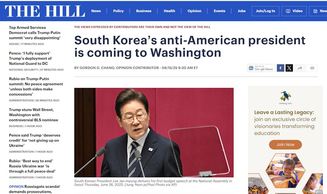This screenshot has height=194, width=327.
Task: Share article on X icon
Action: [289, 68]
